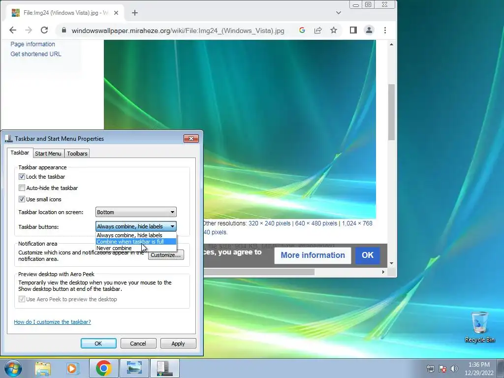This screenshot has width=504, height=378.
Task: Open a new Chrome tab
Action: click(135, 13)
